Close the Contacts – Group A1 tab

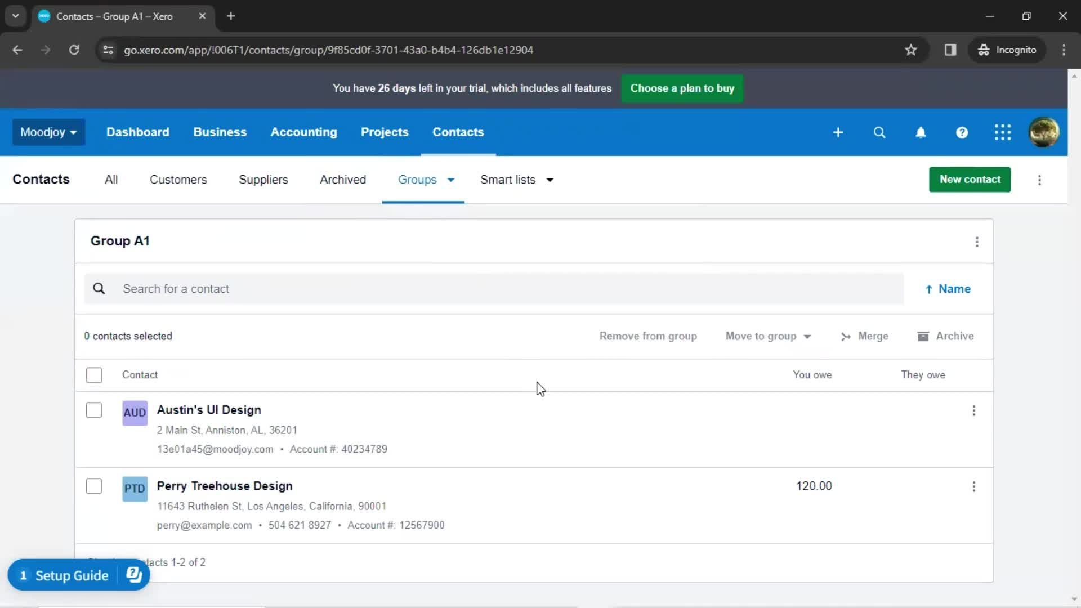202,16
